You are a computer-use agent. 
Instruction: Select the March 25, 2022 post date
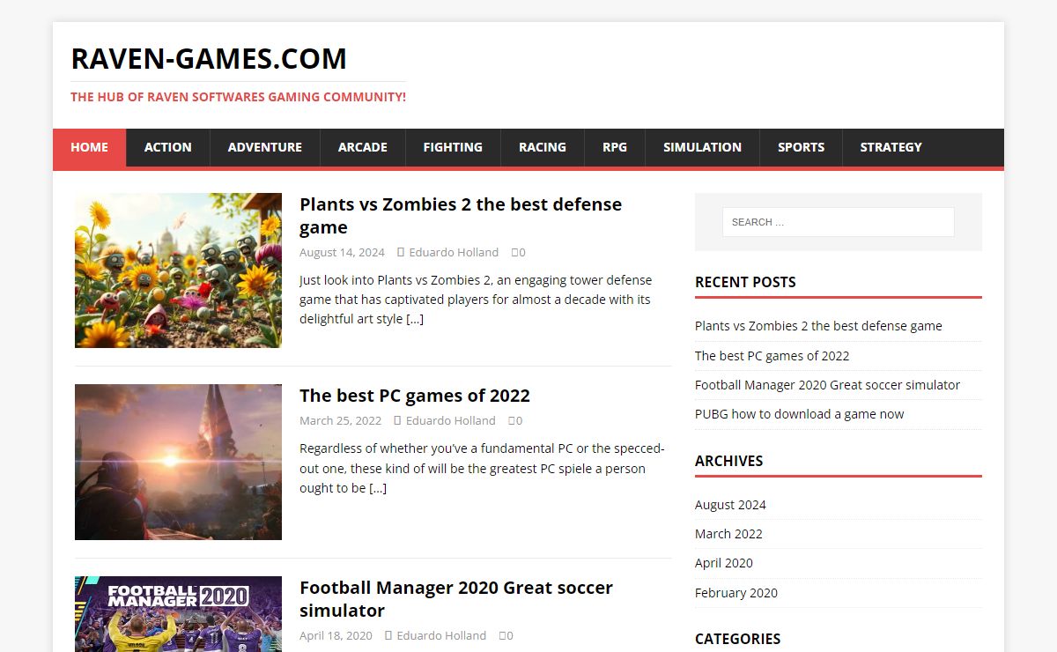click(x=341, y=420)
